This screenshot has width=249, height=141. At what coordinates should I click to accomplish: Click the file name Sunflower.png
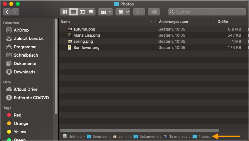click(86, 48)
